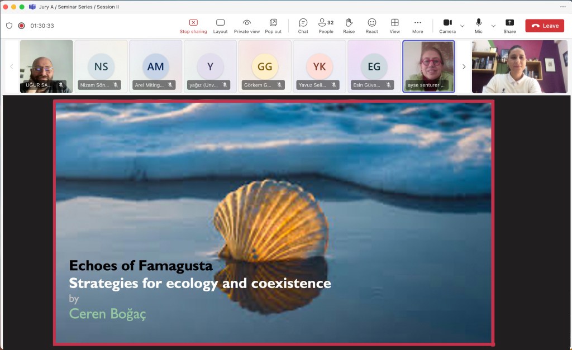Screen dimensions: 572x350
Task: Open the Chat panel
Action: pos(303,26)
